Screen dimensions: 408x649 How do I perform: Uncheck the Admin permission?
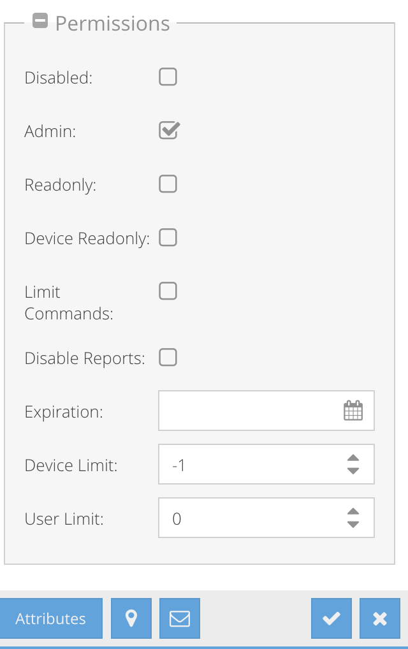tap(168, 130)
